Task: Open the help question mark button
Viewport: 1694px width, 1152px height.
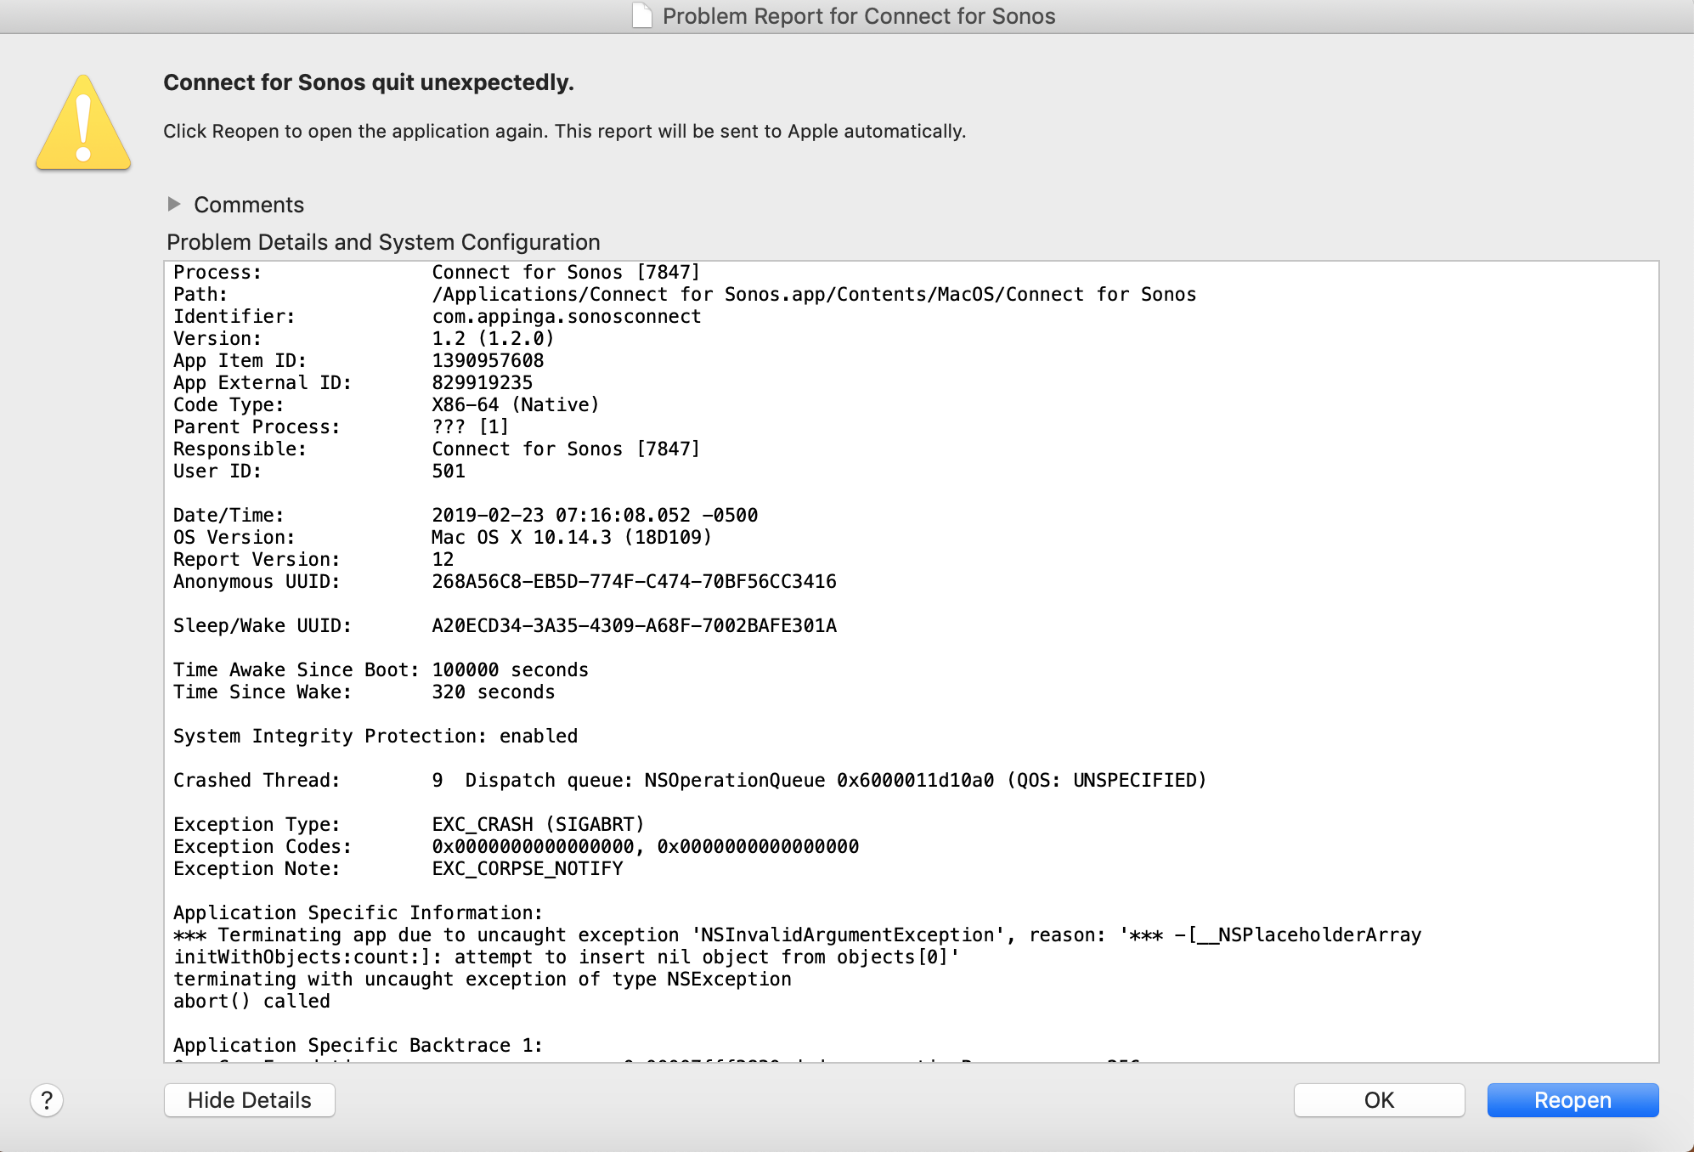Action: pyautogui.click(x=47, y=1100)
